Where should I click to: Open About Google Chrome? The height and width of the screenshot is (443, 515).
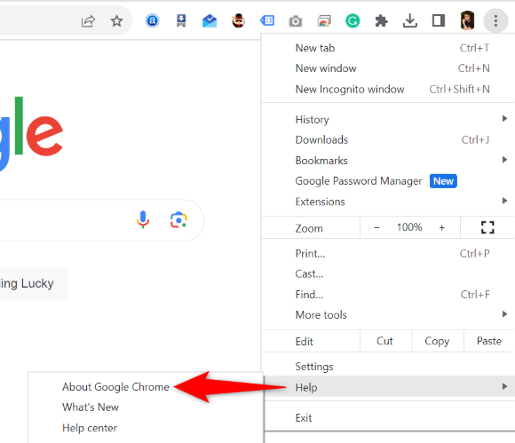(x=115, y=387)
